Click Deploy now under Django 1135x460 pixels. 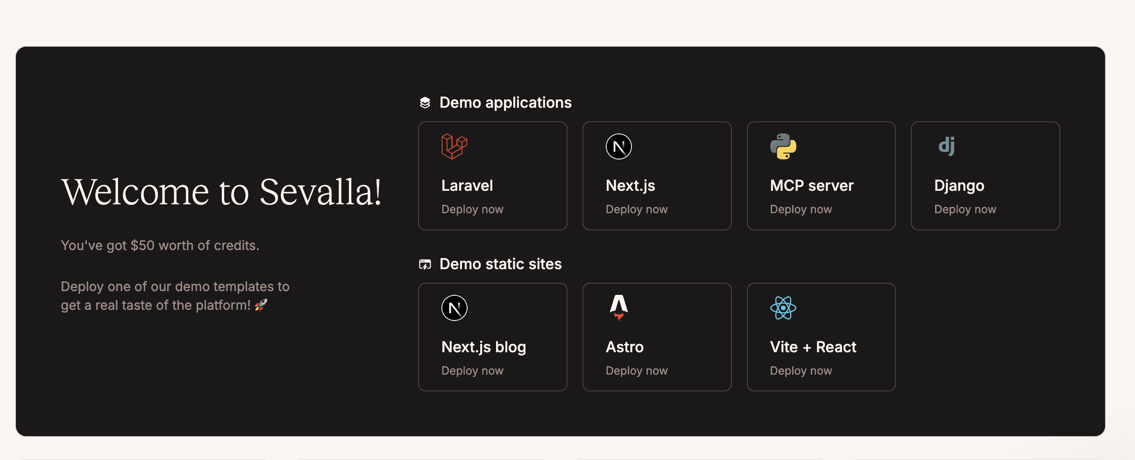coord(965,209)
